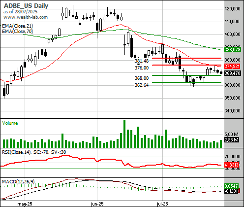Image resolution: width=244 pixels, height=207 pixels.
Task: Select the Volume pane label
Action: click(x=10, y=123)
